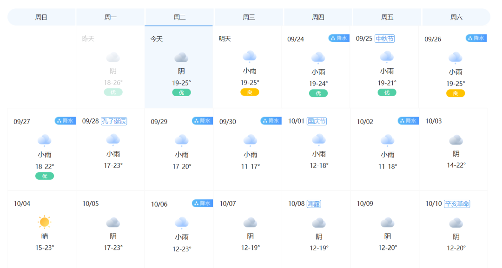The width and height of the screenshot is (502, 268).
Task: Select the 周日 weekday header tab
Action: coord(41,17)
